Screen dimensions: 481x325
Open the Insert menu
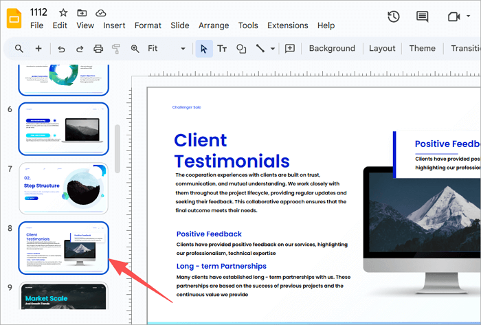[x=114, y=25]
